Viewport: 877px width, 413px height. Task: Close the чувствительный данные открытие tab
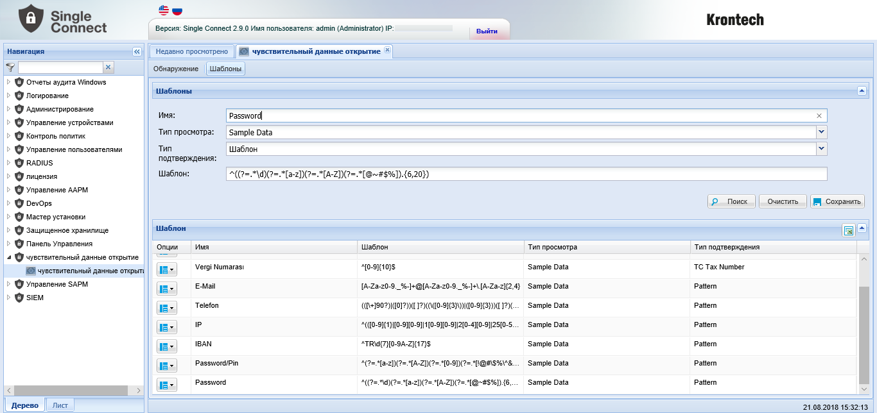(387, 51)
